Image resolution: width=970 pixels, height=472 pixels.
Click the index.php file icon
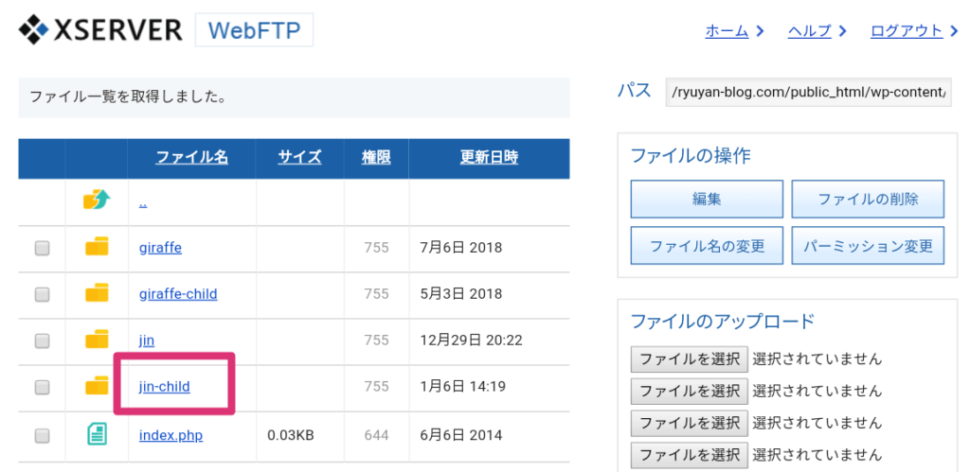[97, 434]
